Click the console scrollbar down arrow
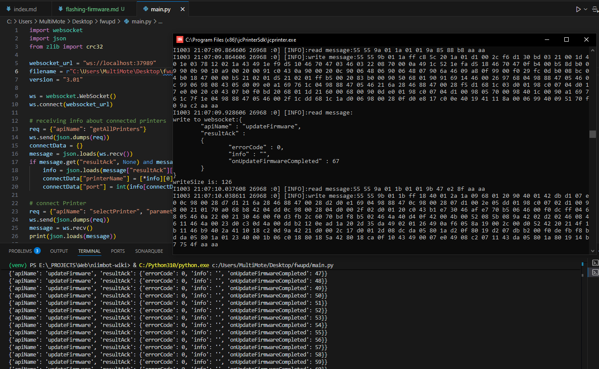 tap(592, 250)
